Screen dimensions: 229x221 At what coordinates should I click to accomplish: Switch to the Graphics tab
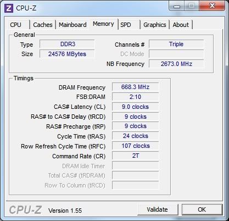[155, 25]
